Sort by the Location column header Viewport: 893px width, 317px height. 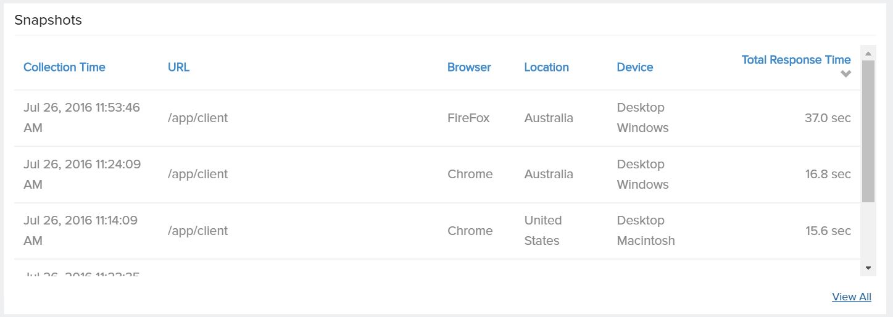546,67
